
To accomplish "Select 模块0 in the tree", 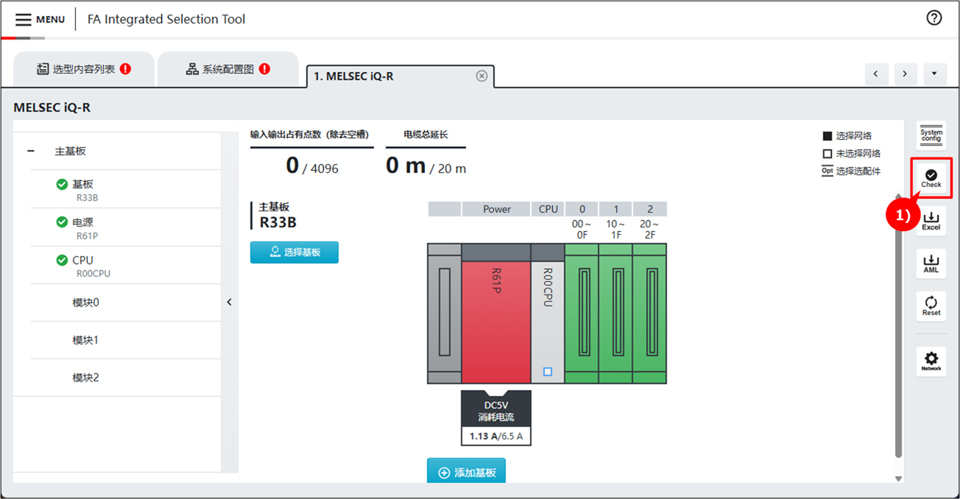I will (x=85, y=302).
